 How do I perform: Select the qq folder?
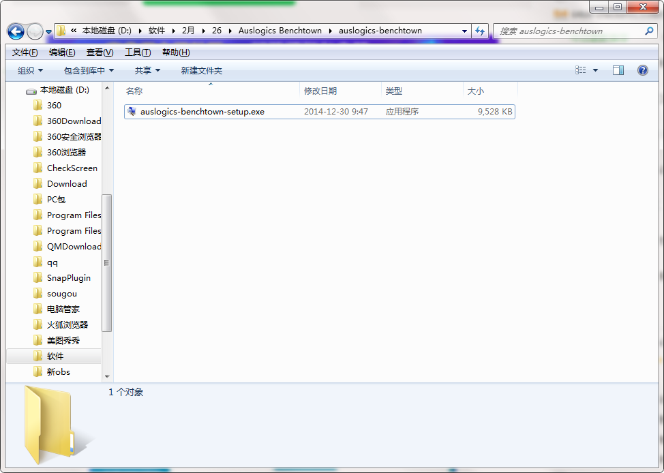coord(52,262)
